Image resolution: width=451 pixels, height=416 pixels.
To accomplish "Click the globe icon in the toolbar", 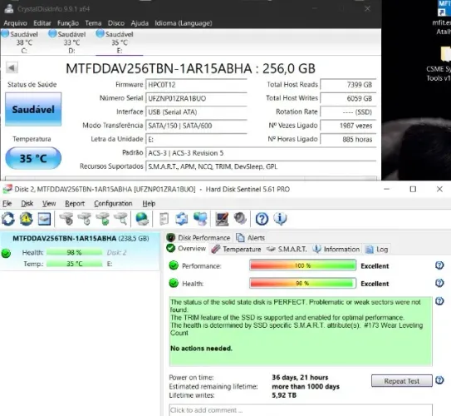I will (x=142, y=219).
